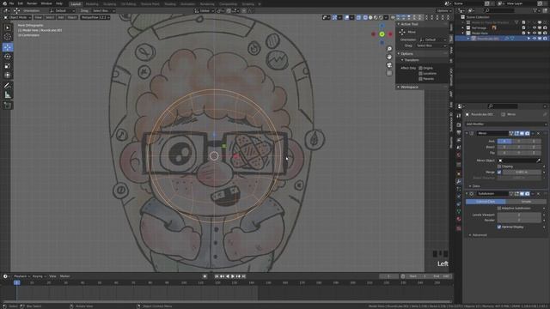Image resolution: width=550 pixels, height=309 pixels.
Task: Open the Window menu
Action: click(x=46, y=3)
